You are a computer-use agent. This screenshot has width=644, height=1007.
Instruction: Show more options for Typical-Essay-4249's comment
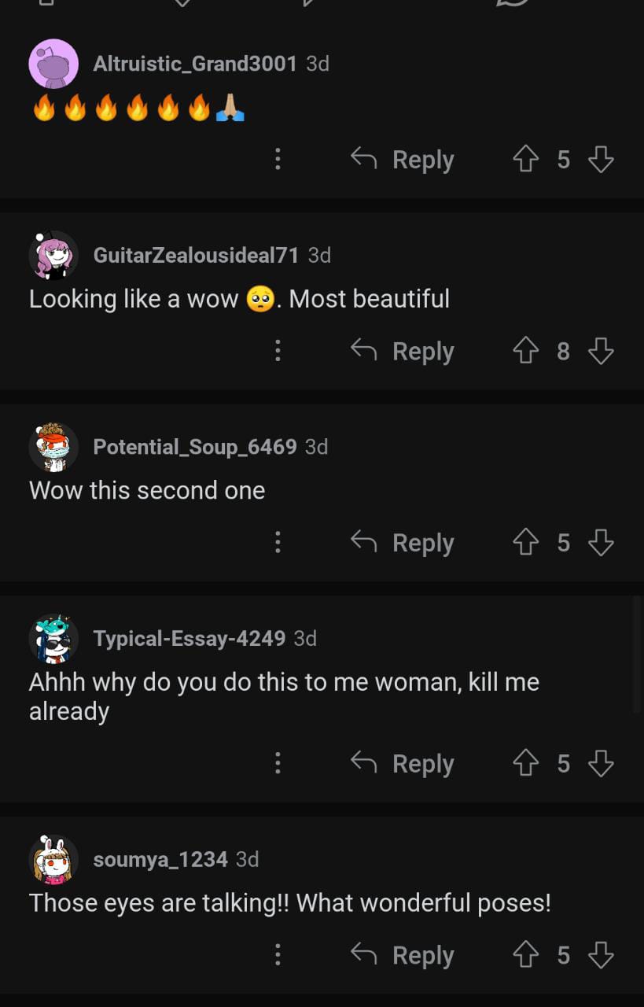278,763
